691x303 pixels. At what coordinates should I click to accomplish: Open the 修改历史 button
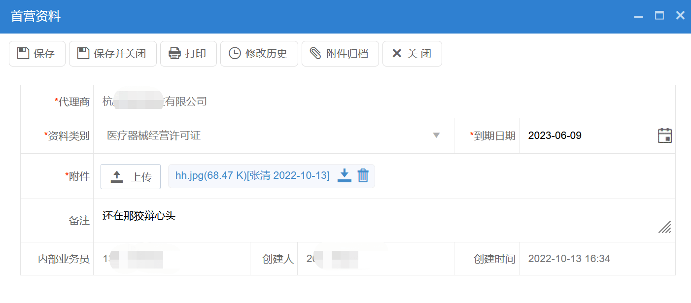coord(259,53)
